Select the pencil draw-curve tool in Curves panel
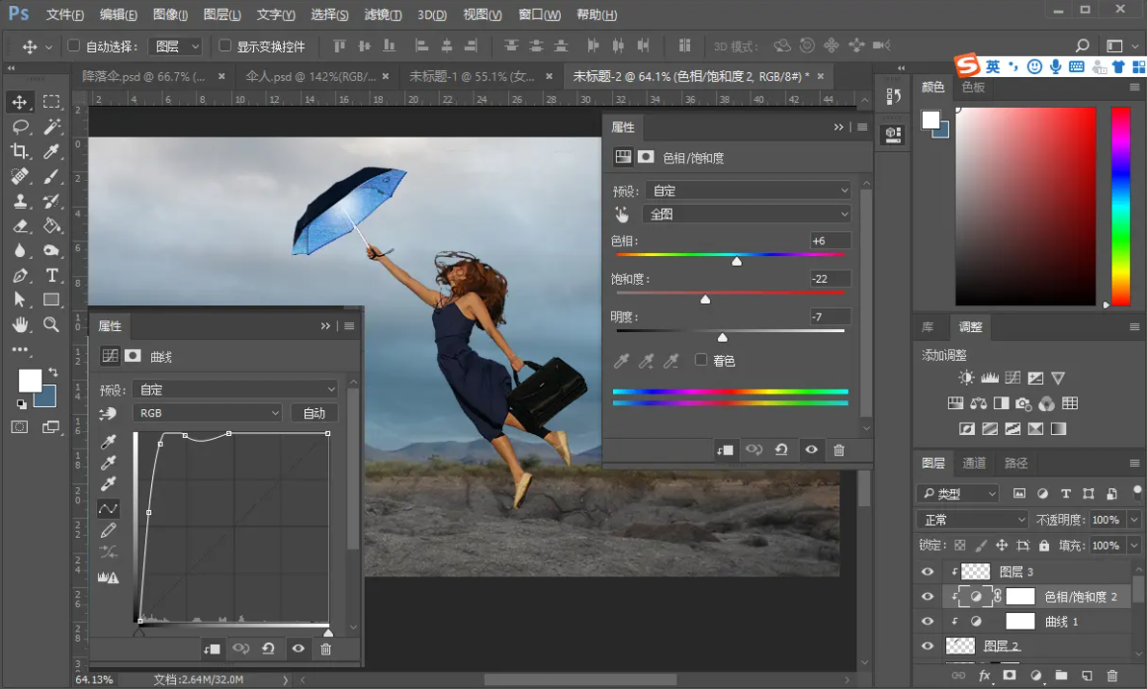1147x689 pixels. pyautogui.click(x=109, y=531)
